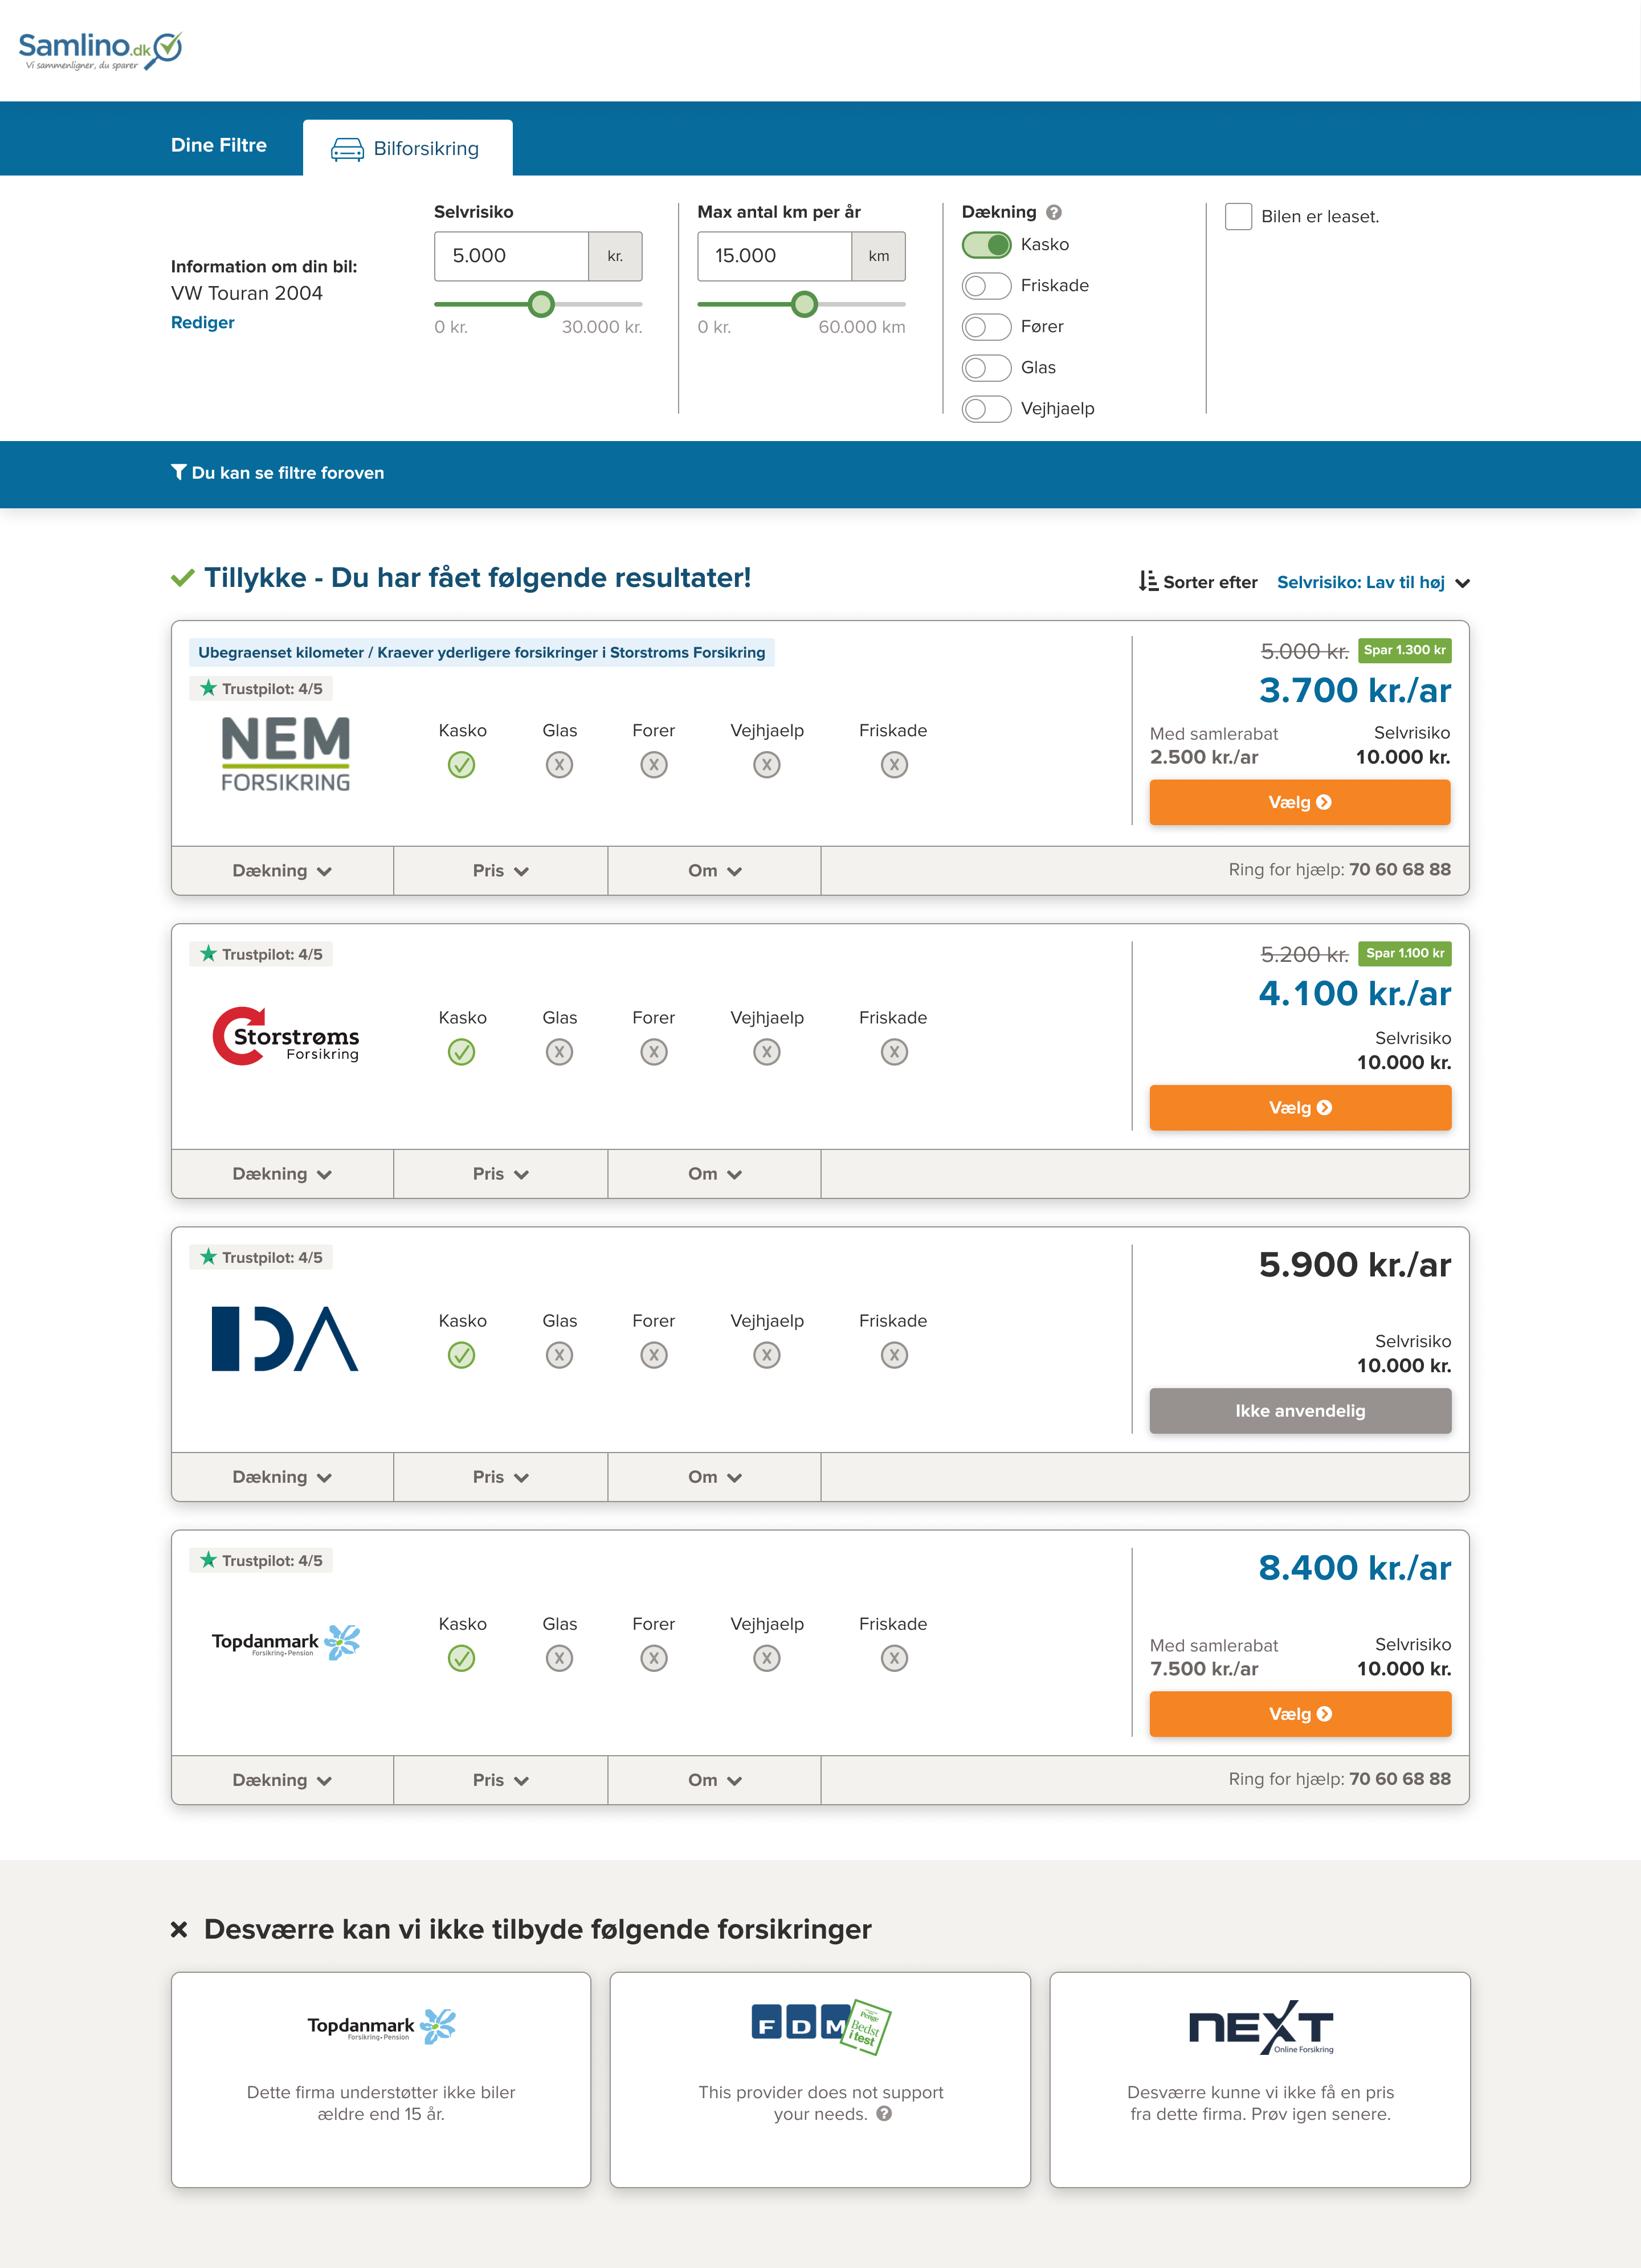This screenshot has height=2268, width=1641.
Task: Click the Samlino.dk logo
Action: (x=100, y=49)
